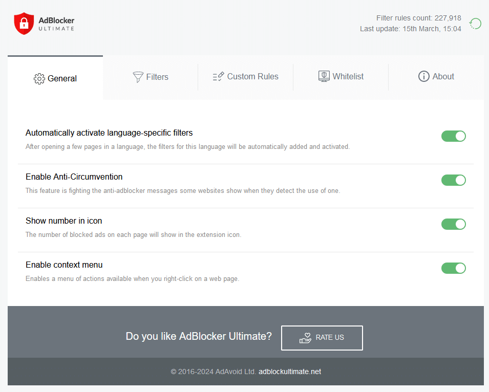Go to the Whitelist tab label
The image size is (489, 392).
[348, 76]
